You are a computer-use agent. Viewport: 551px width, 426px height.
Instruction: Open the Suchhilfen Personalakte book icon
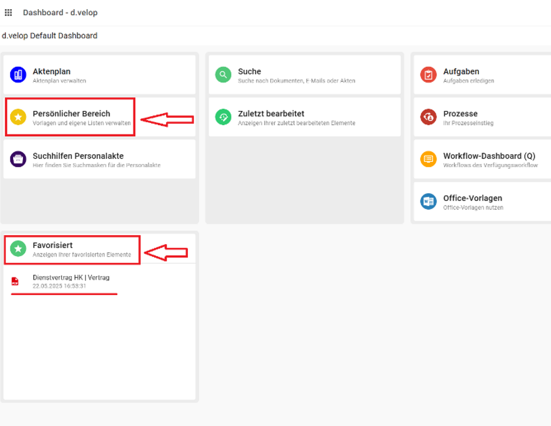(17, 159)
